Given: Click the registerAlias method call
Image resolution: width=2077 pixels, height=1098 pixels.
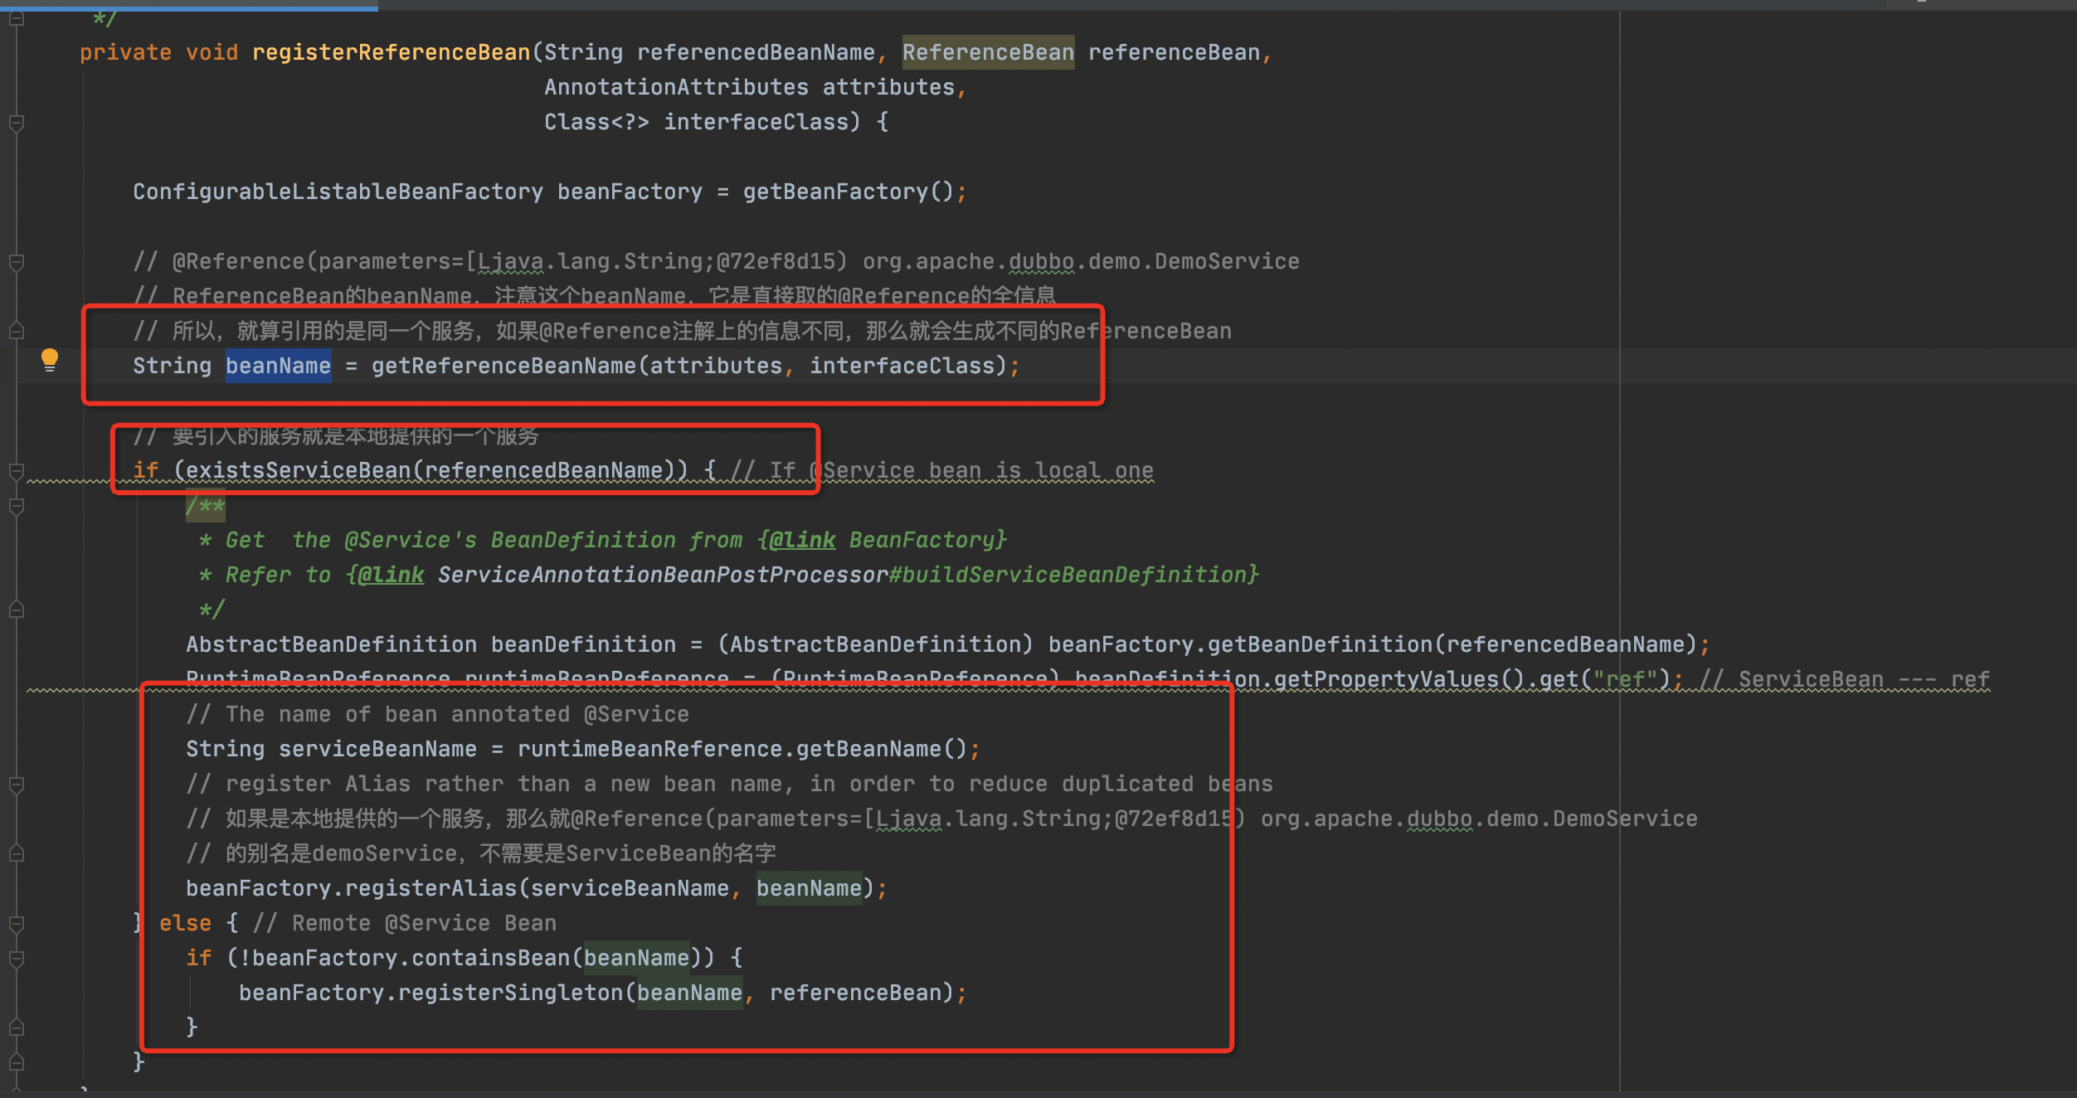Looking at the screenshot, I should [430, 888].
